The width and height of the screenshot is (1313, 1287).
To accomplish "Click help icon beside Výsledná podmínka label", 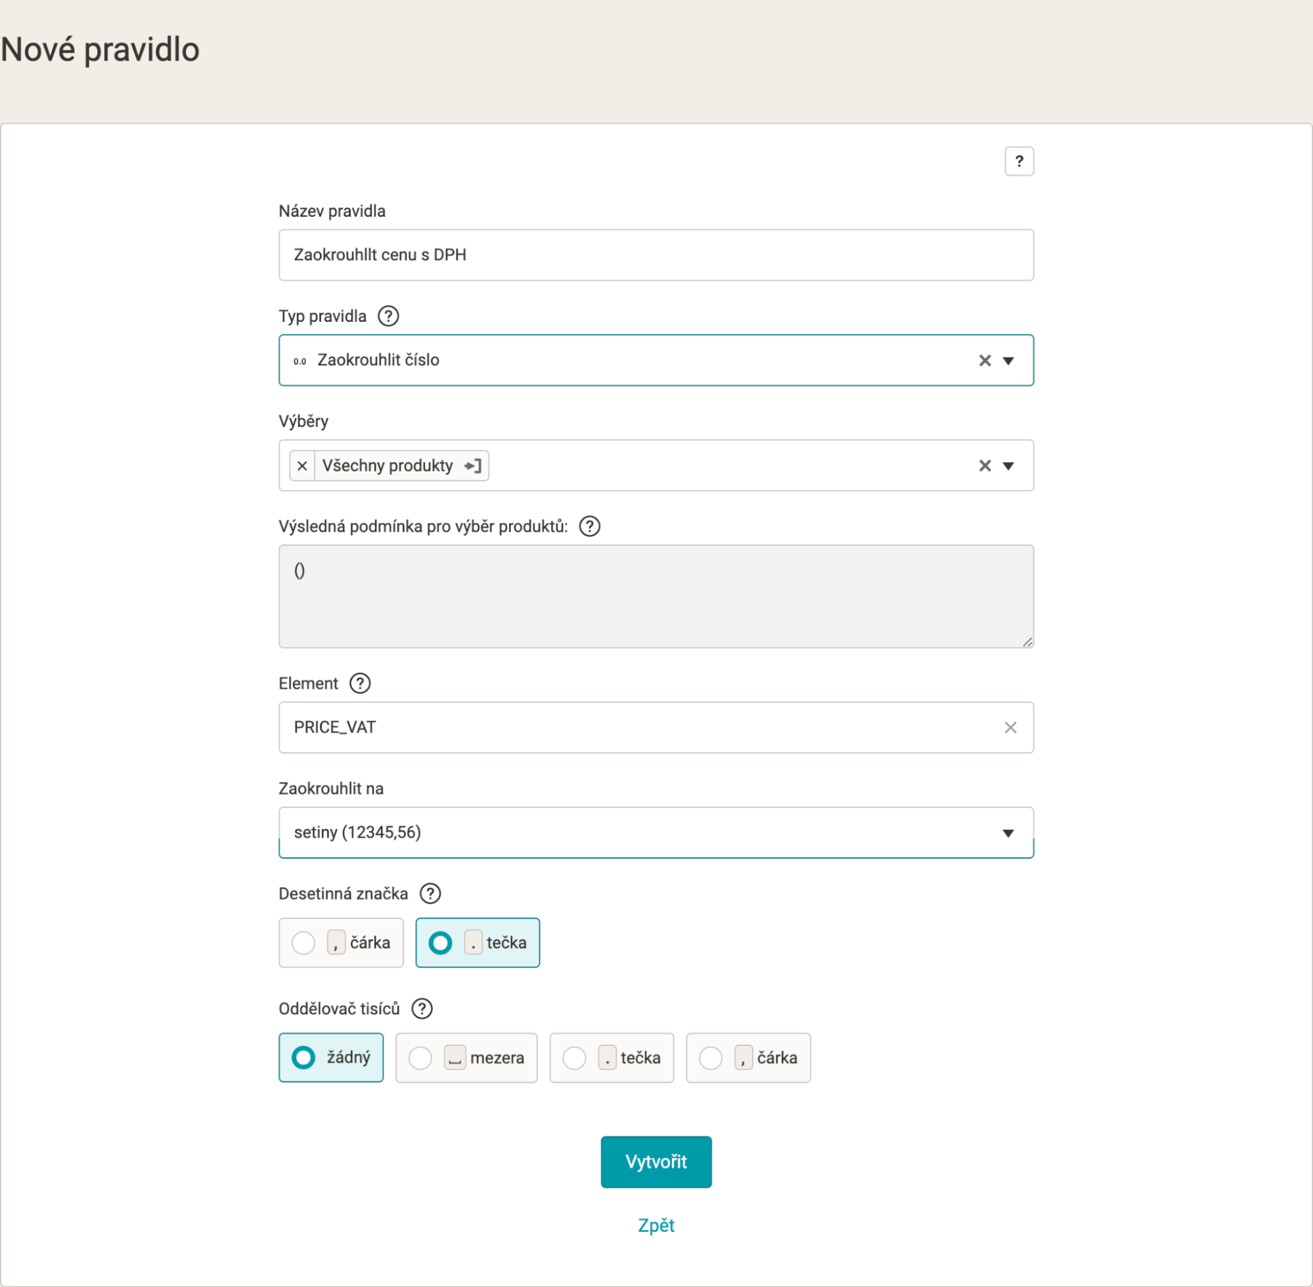I will [589, 527].
